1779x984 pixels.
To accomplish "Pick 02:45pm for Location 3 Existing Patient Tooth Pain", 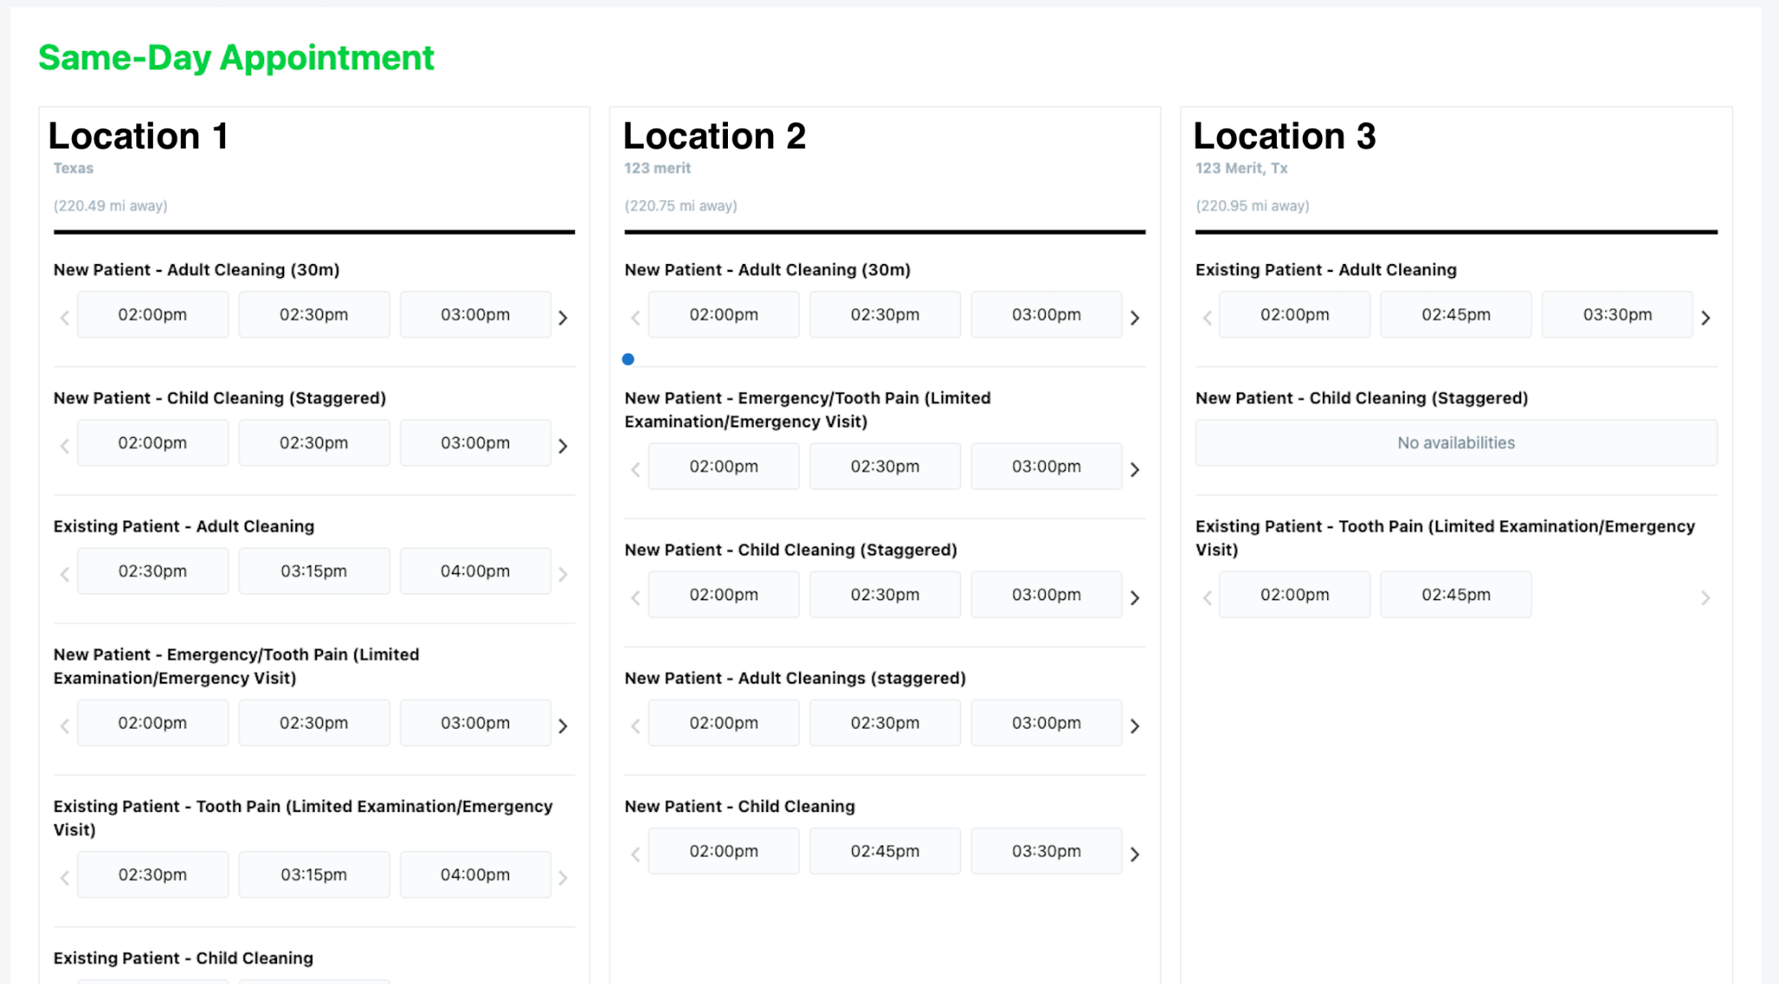I will (x=1456, y=595).
